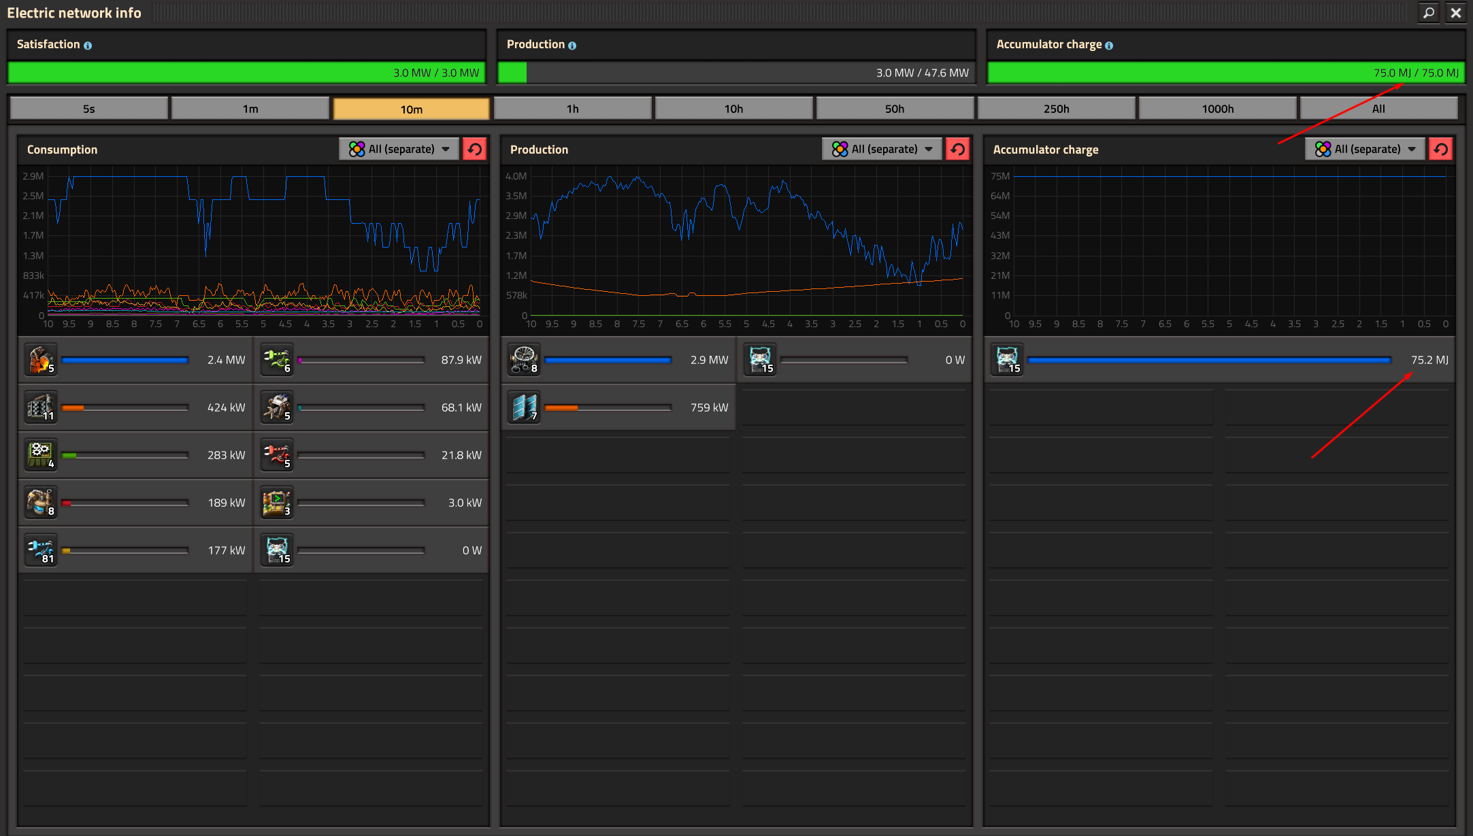The height and width of the screenshot is (836, 1473).
Task: Select the All time range
Action: tap(1379, 109)
